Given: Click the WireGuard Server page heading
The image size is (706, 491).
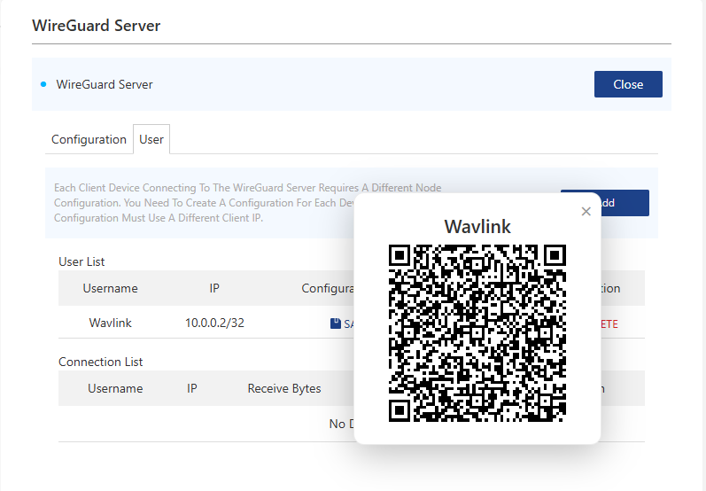Looking at the screenshot, I should coord(96,26).
